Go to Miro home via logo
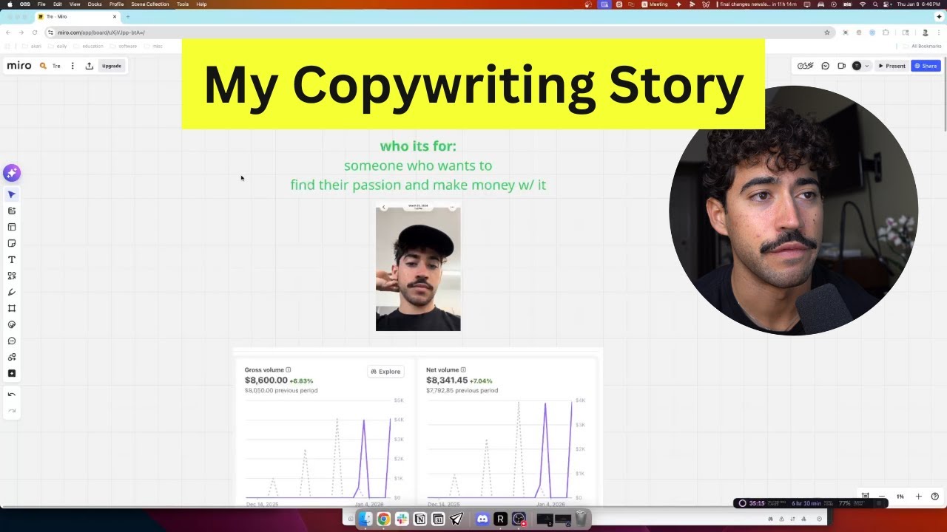Image resolution: width=947 pixels, height=532 pixels. click(19, 66)
